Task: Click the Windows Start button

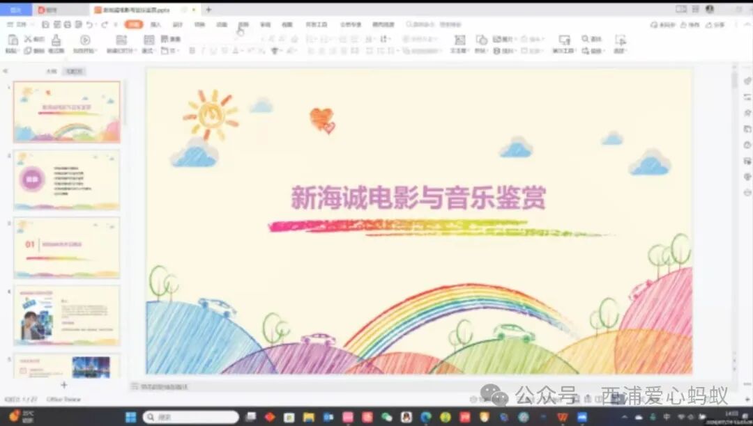Action: (130, 417)
